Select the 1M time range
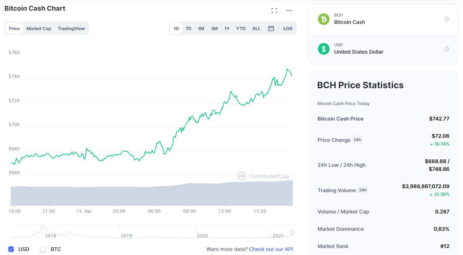The image size is (463, 255). tap(201, 28)
